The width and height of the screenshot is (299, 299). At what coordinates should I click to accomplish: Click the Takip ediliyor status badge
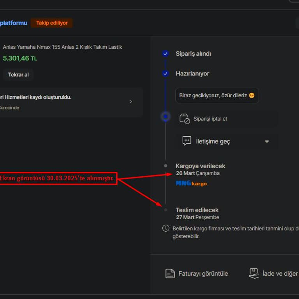coord(52,23)
